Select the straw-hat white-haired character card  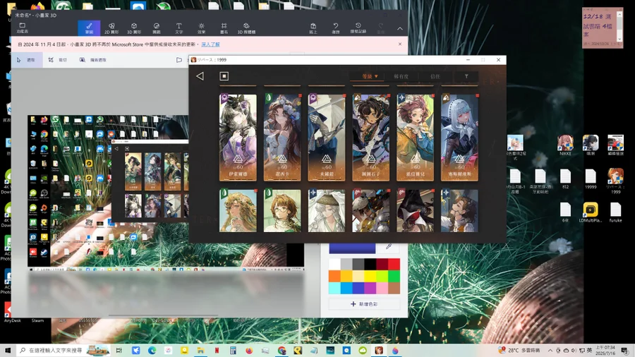pos(327,210)
